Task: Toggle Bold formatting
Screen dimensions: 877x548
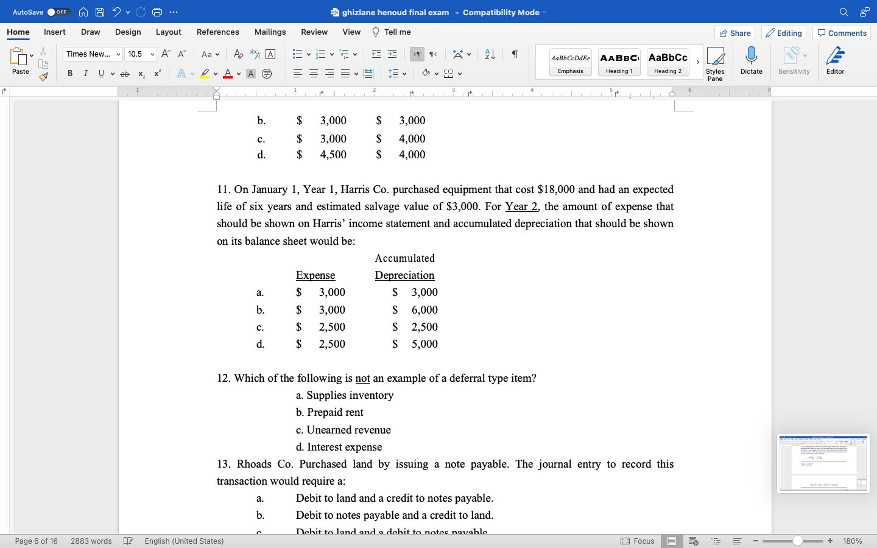Action: click(x=70, y=74)
